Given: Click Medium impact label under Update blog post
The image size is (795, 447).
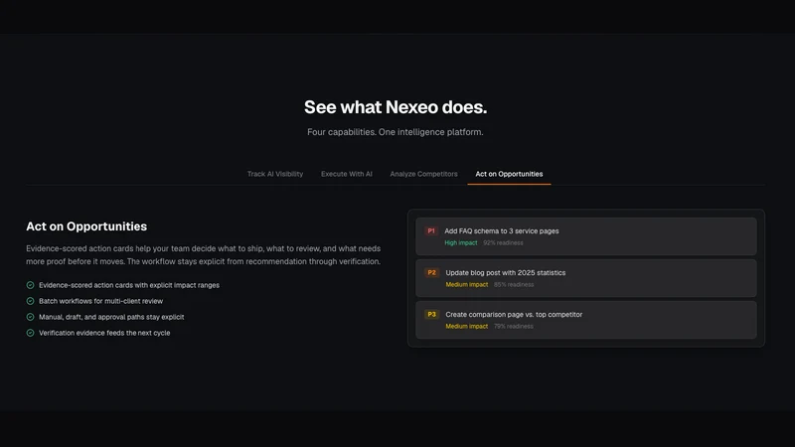Looking at the screenshot, I should click(466, 284).
